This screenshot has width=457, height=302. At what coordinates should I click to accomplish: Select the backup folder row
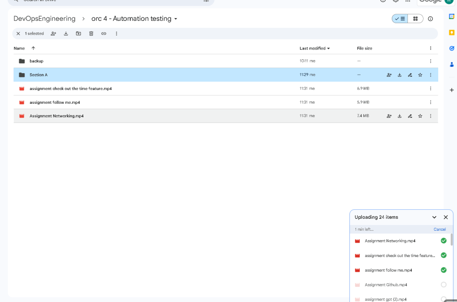click(225, 61)
